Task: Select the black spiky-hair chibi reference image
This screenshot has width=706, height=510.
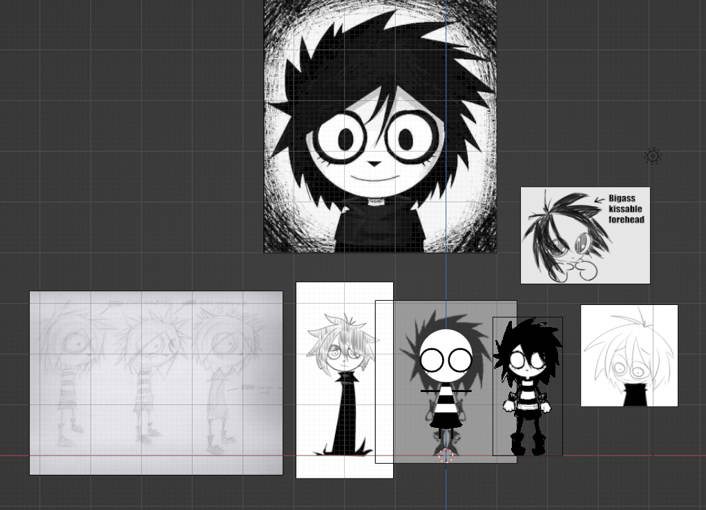Action: coord(528,386)
